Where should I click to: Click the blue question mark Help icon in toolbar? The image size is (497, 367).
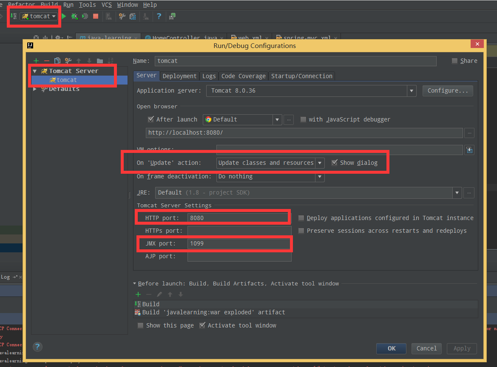tap(159, 16)
